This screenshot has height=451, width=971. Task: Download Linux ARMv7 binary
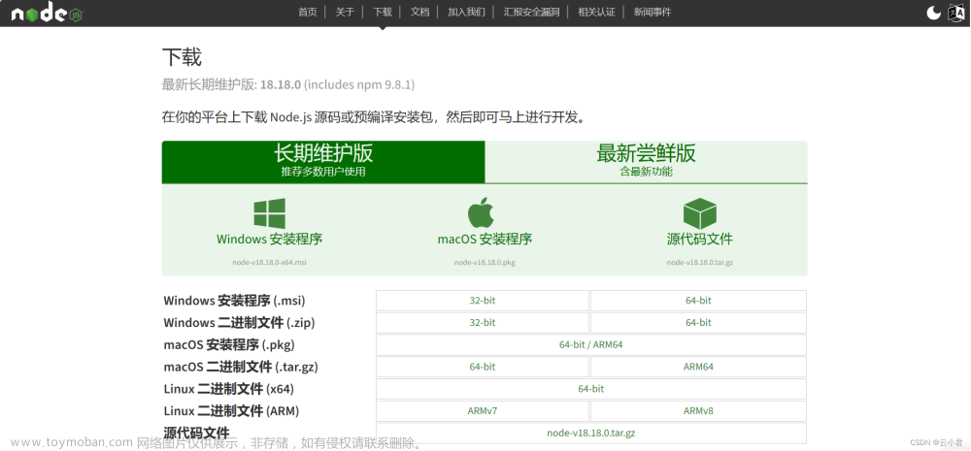click(x=483, y=411)
